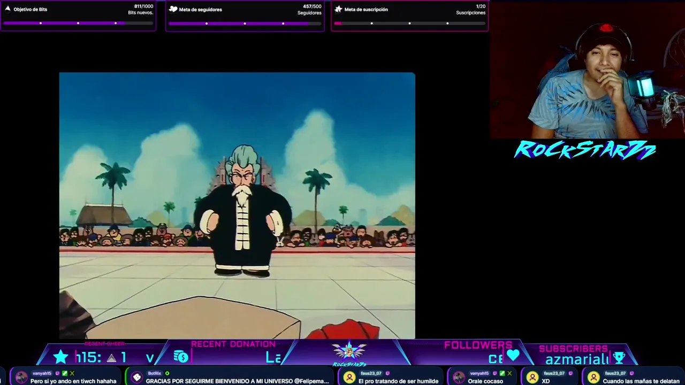The width and height of the screenshot is (685, 385).
Task: Click the heart icon beside Meta de seguidores
Action: tap(173, 9)
